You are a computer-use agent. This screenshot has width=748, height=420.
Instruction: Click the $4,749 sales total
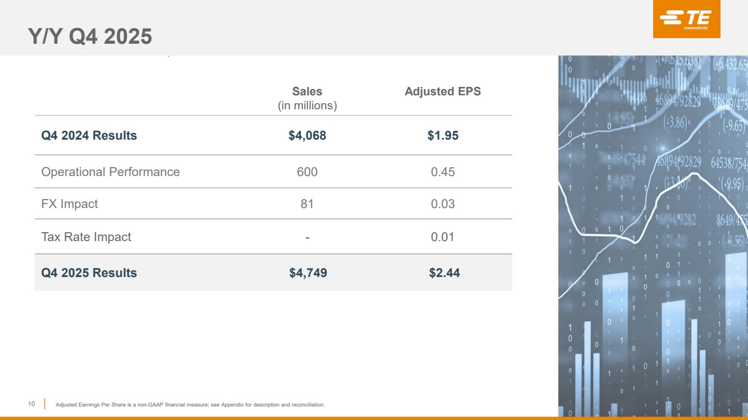point(308,273)
